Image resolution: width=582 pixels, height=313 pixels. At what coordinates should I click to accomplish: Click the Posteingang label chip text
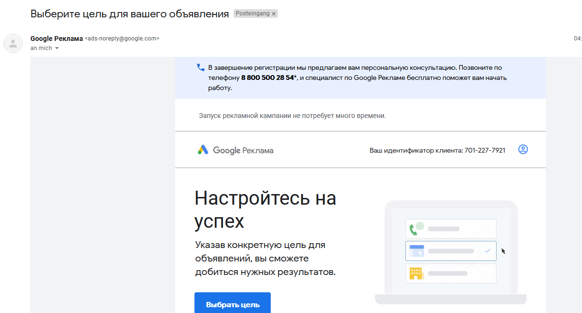point(252,14)
